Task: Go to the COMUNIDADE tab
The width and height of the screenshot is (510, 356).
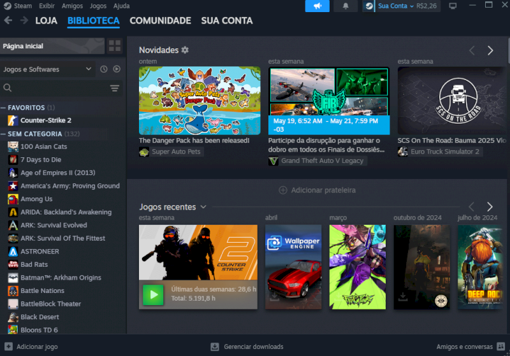Action: pos(160,20)
